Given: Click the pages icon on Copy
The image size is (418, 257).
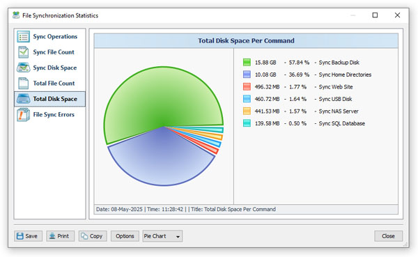Looking at the screenshot, I should (x=84, y=236).
